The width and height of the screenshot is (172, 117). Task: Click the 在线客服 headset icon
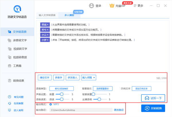[9, 104]
